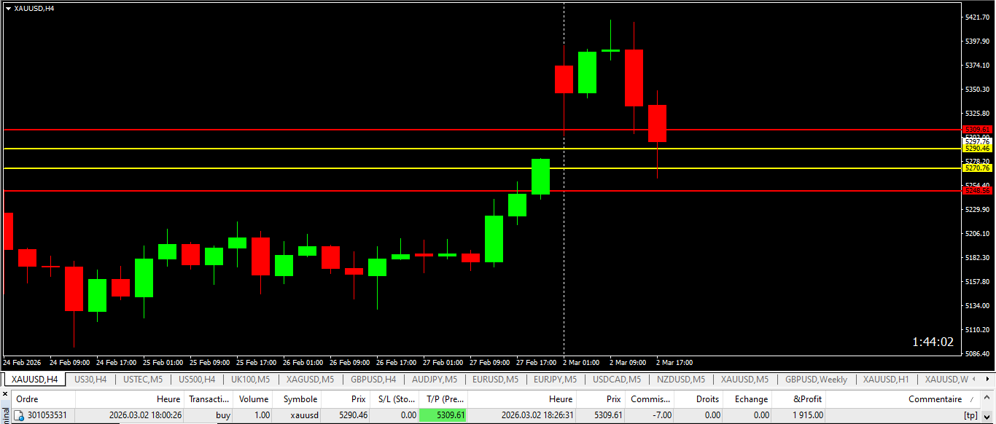Show the EURJPY,M5 chart tab
The width and height of the screenshot is (996, 424).
555,380
